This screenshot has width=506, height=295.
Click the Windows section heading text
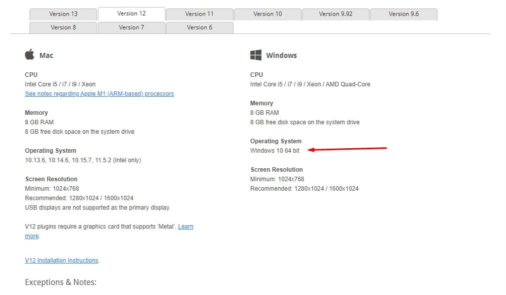(x=281, y=55)
